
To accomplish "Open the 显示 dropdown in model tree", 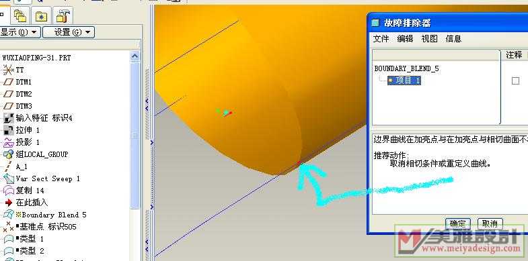I will 20,32.
